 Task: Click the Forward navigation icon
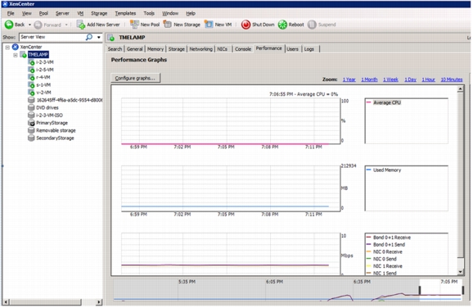click(x=38, y=25)
